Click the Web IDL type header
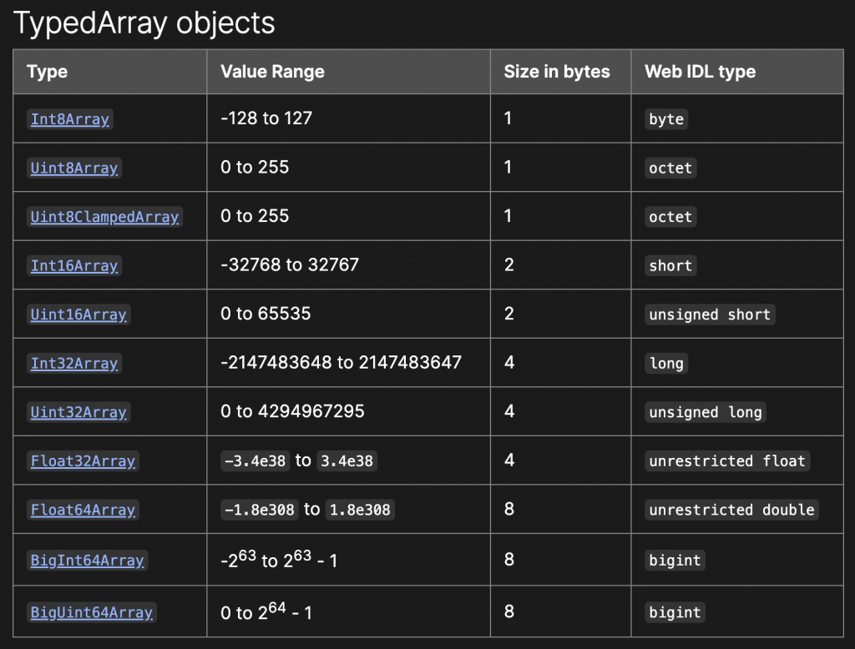Viewport: 855px width, 649px height. (700, 72)
